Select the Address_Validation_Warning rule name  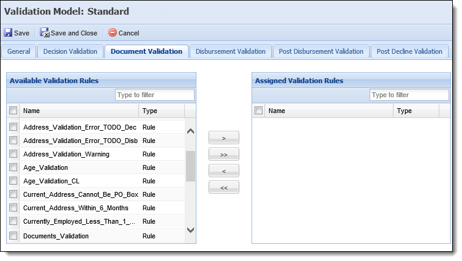coord(66,155)
